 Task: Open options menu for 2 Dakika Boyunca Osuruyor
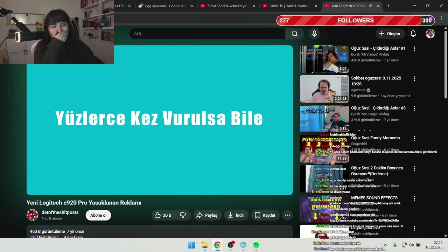414,168
